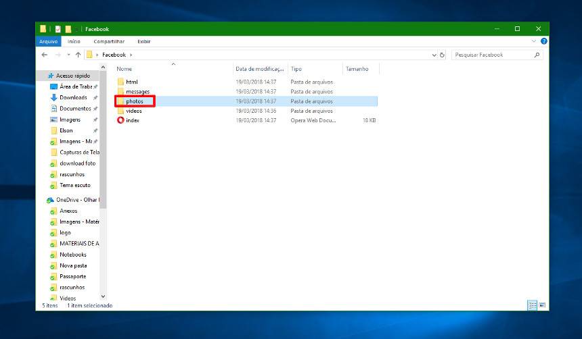Click the navigation pane scrollbar thumb

(103, 140)
